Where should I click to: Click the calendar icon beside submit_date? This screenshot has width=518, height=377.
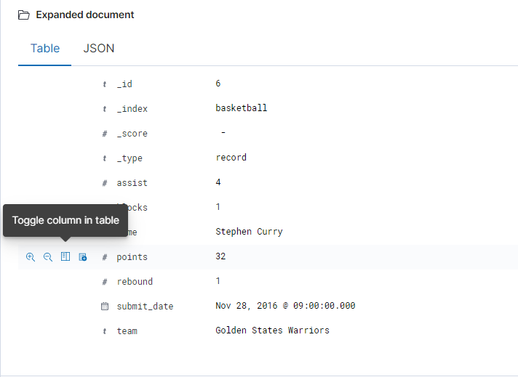click(105, 307)
